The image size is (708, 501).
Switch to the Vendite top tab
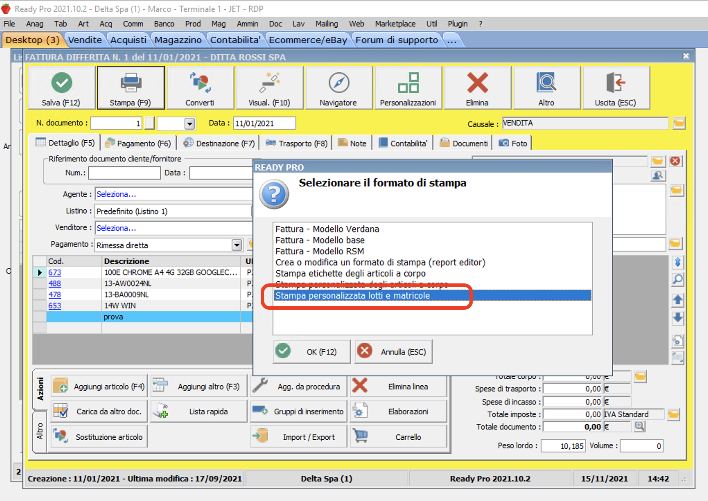point(85,40)
